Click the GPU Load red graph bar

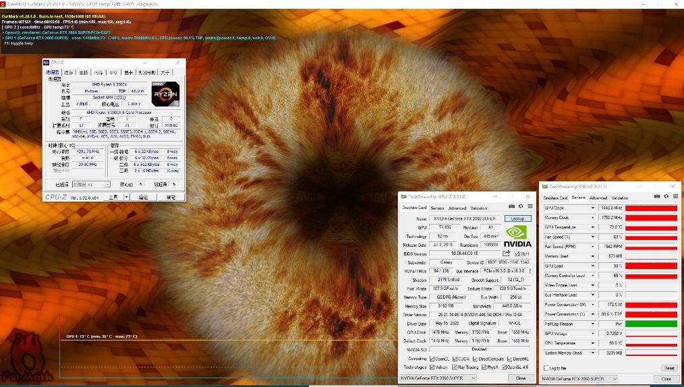(x=651, y=266)
